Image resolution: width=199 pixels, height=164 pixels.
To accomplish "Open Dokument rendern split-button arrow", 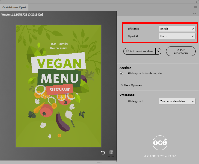I will point(158,51).
